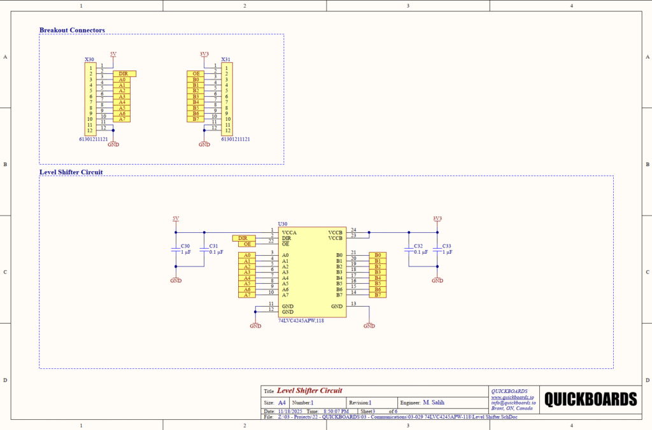Screen dimensions: 652x430
Task: Click the QUICKBOARDS logo in title block
Action: [x=590, y=399]
